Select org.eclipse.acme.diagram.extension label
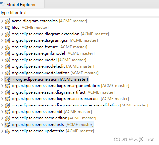 [60, 34]
